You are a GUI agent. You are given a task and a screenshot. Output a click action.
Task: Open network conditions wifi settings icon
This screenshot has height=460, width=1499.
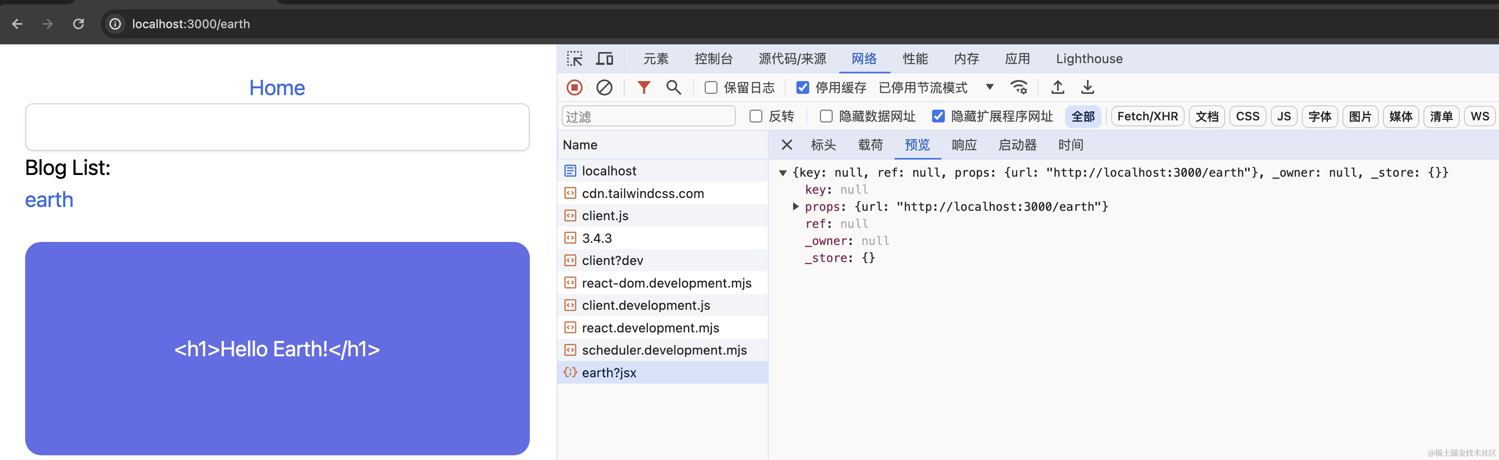(x=1019, y=87)
